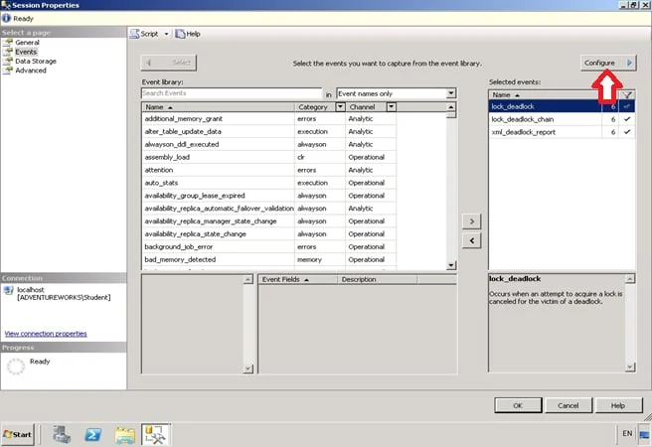Open the Event names only combo box
Image resolution: width=652 pixels, height=447 pixels.
click(397, 93)
